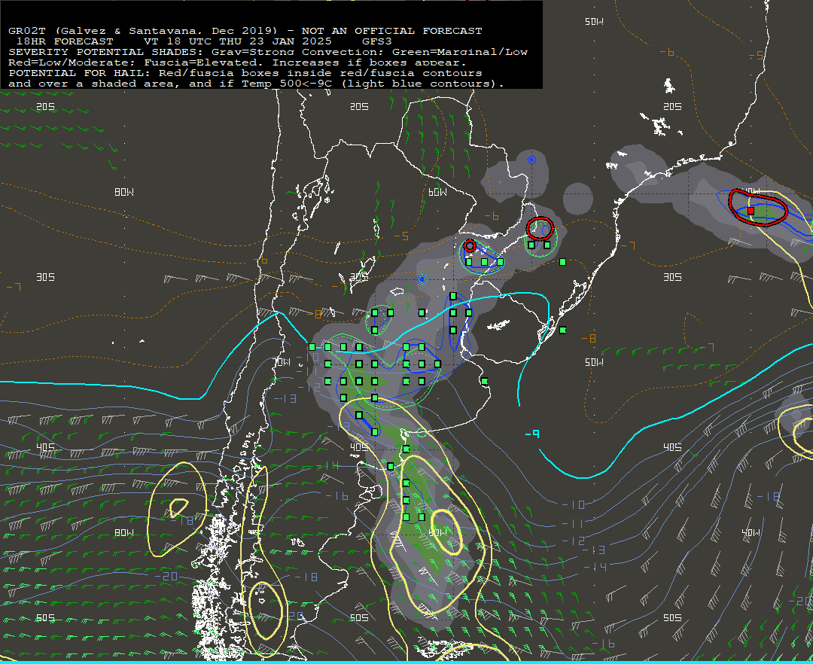Click the "GFS3" model label

pos(377,41)
